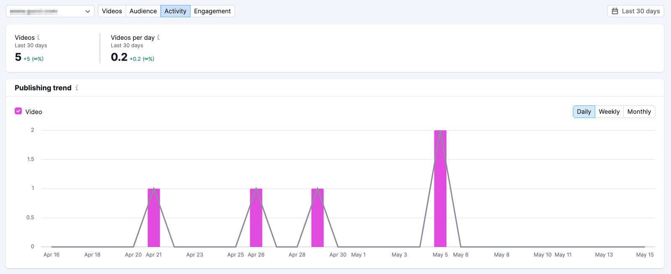Viewport: 671px width, 274px height.
Task: Click the info icon next to Videos
Action: [39, 37]
